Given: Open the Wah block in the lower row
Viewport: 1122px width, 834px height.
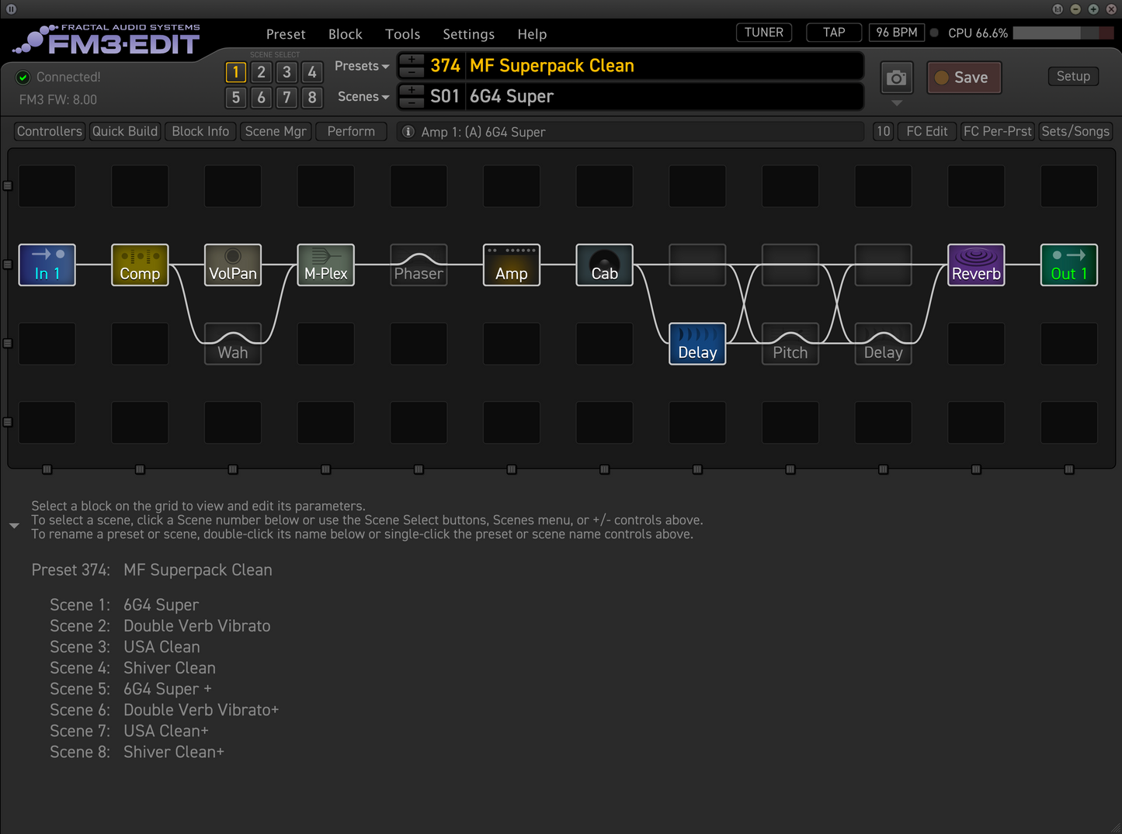Looking at the screenshot, I should 232,344.
